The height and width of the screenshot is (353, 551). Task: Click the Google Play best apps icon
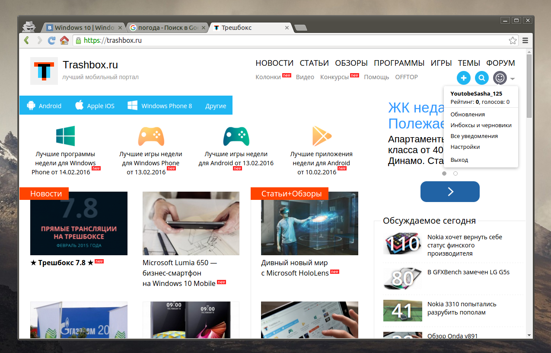coord(322,136)
